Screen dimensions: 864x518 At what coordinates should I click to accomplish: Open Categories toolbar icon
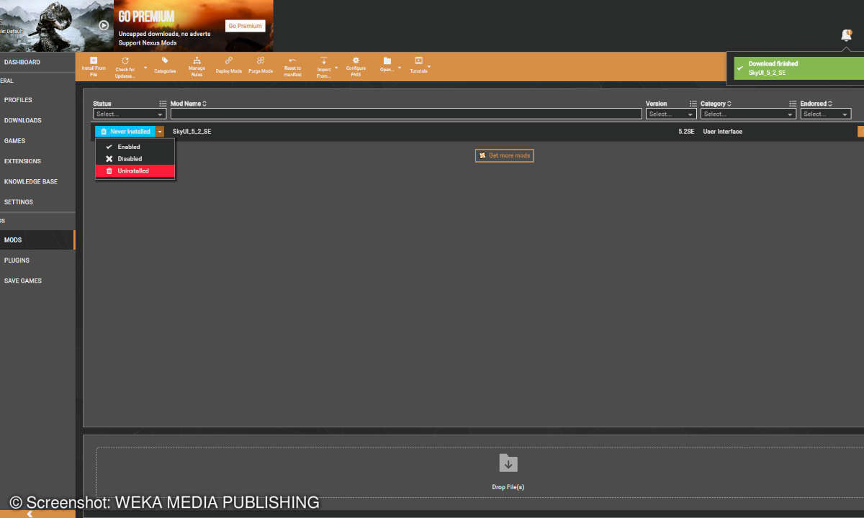[165, 61]
